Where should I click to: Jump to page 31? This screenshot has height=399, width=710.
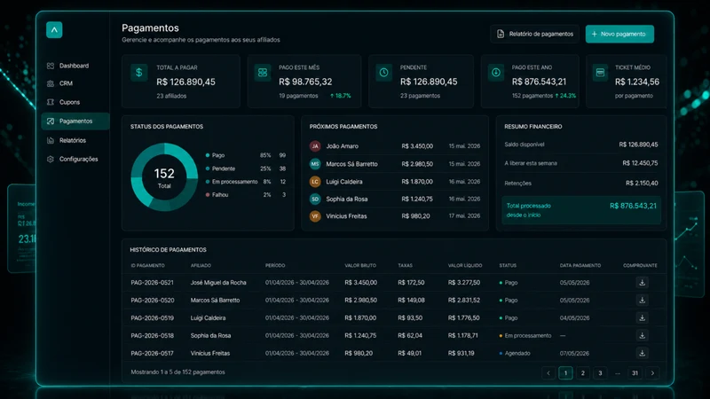635,373
